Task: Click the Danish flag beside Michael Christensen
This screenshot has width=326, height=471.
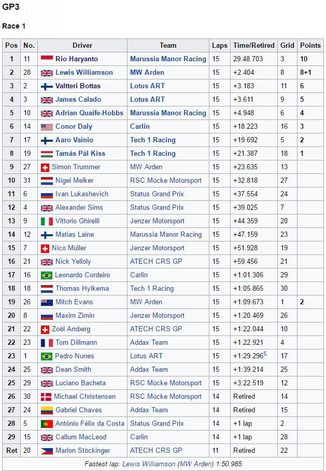Action: click(x=46, y=397)
